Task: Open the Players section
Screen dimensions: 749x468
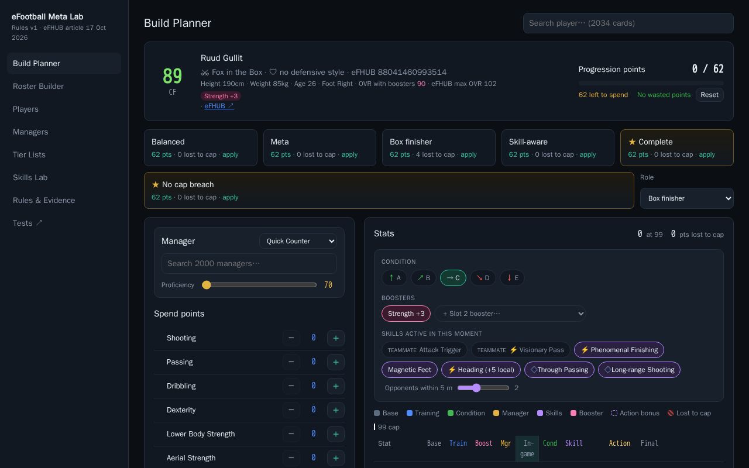Action: [64, 109]
